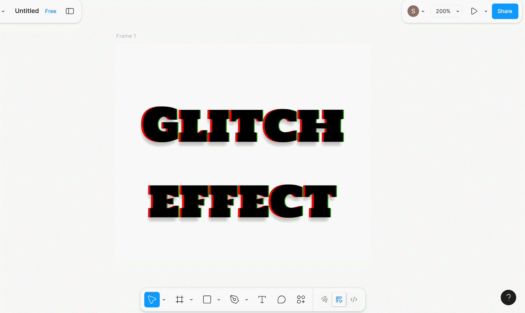Present the prototype with the play button
The height and width of the screenshot is (313, 525).
[x=474, y=11]
